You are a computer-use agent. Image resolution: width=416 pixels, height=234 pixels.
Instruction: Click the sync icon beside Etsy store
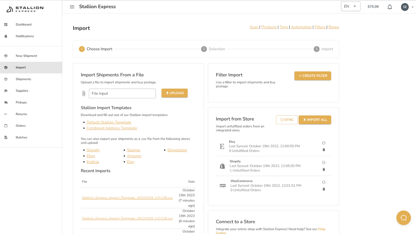click(323, 143)
